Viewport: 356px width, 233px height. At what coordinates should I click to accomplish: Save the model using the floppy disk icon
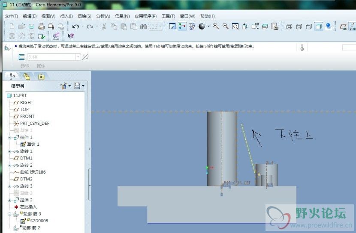coord(31,27)
